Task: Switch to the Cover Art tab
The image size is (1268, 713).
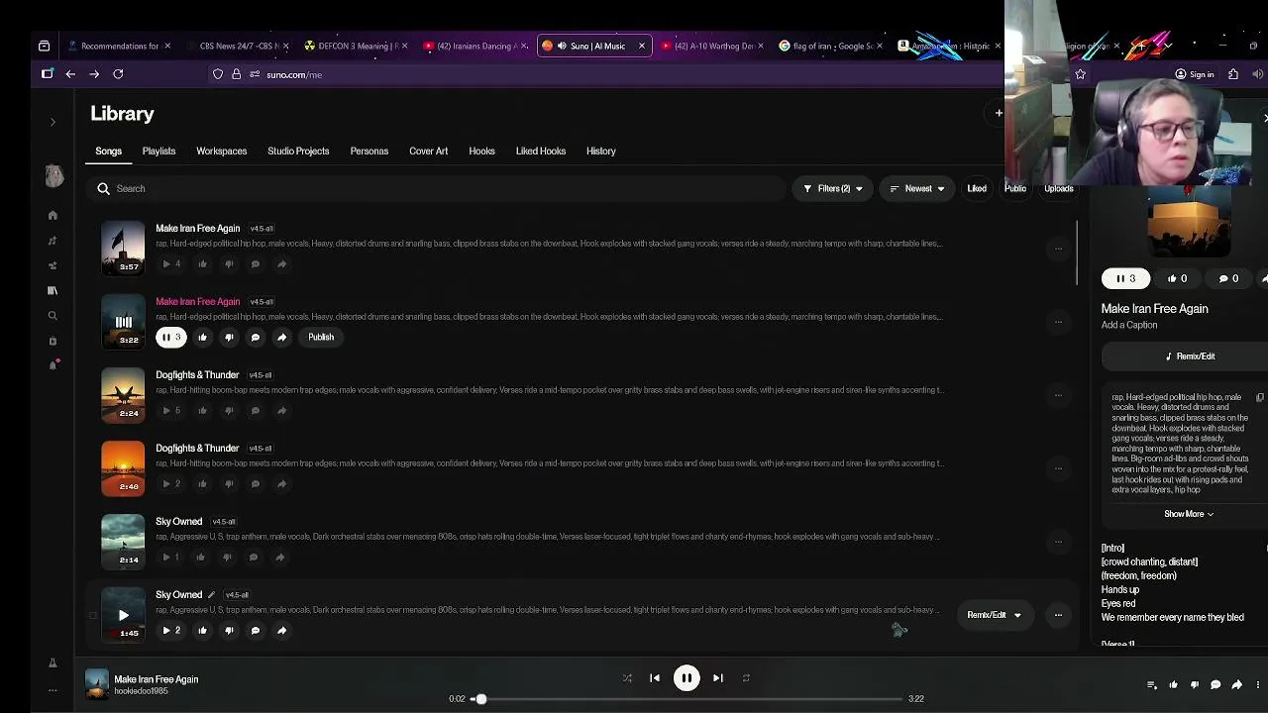Action: 428,152
